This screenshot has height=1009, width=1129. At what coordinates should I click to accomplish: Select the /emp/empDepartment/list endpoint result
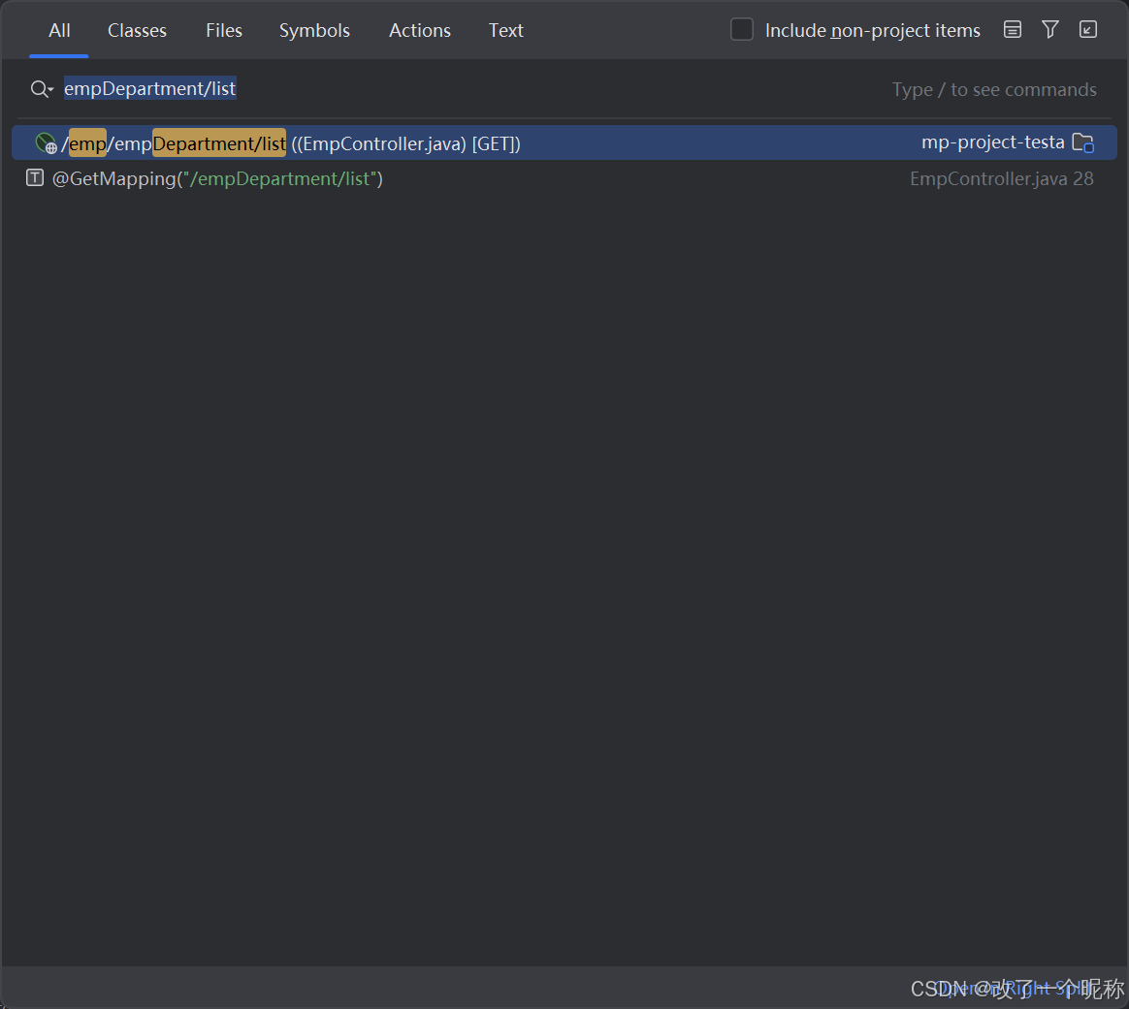pos(564,142)
